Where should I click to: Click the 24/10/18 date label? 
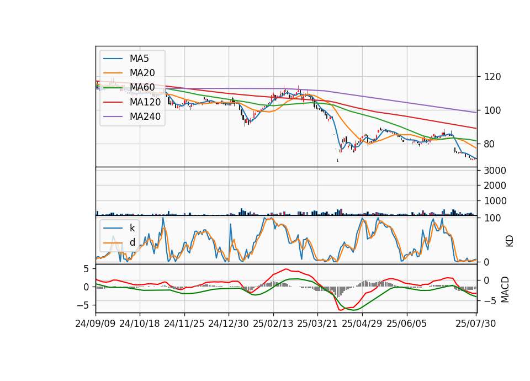coord(140,324)
